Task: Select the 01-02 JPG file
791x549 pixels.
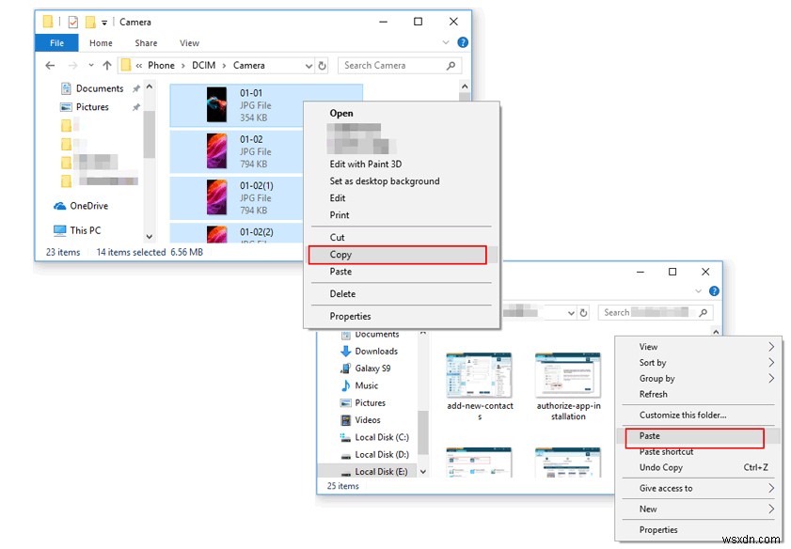Action: 237,151
